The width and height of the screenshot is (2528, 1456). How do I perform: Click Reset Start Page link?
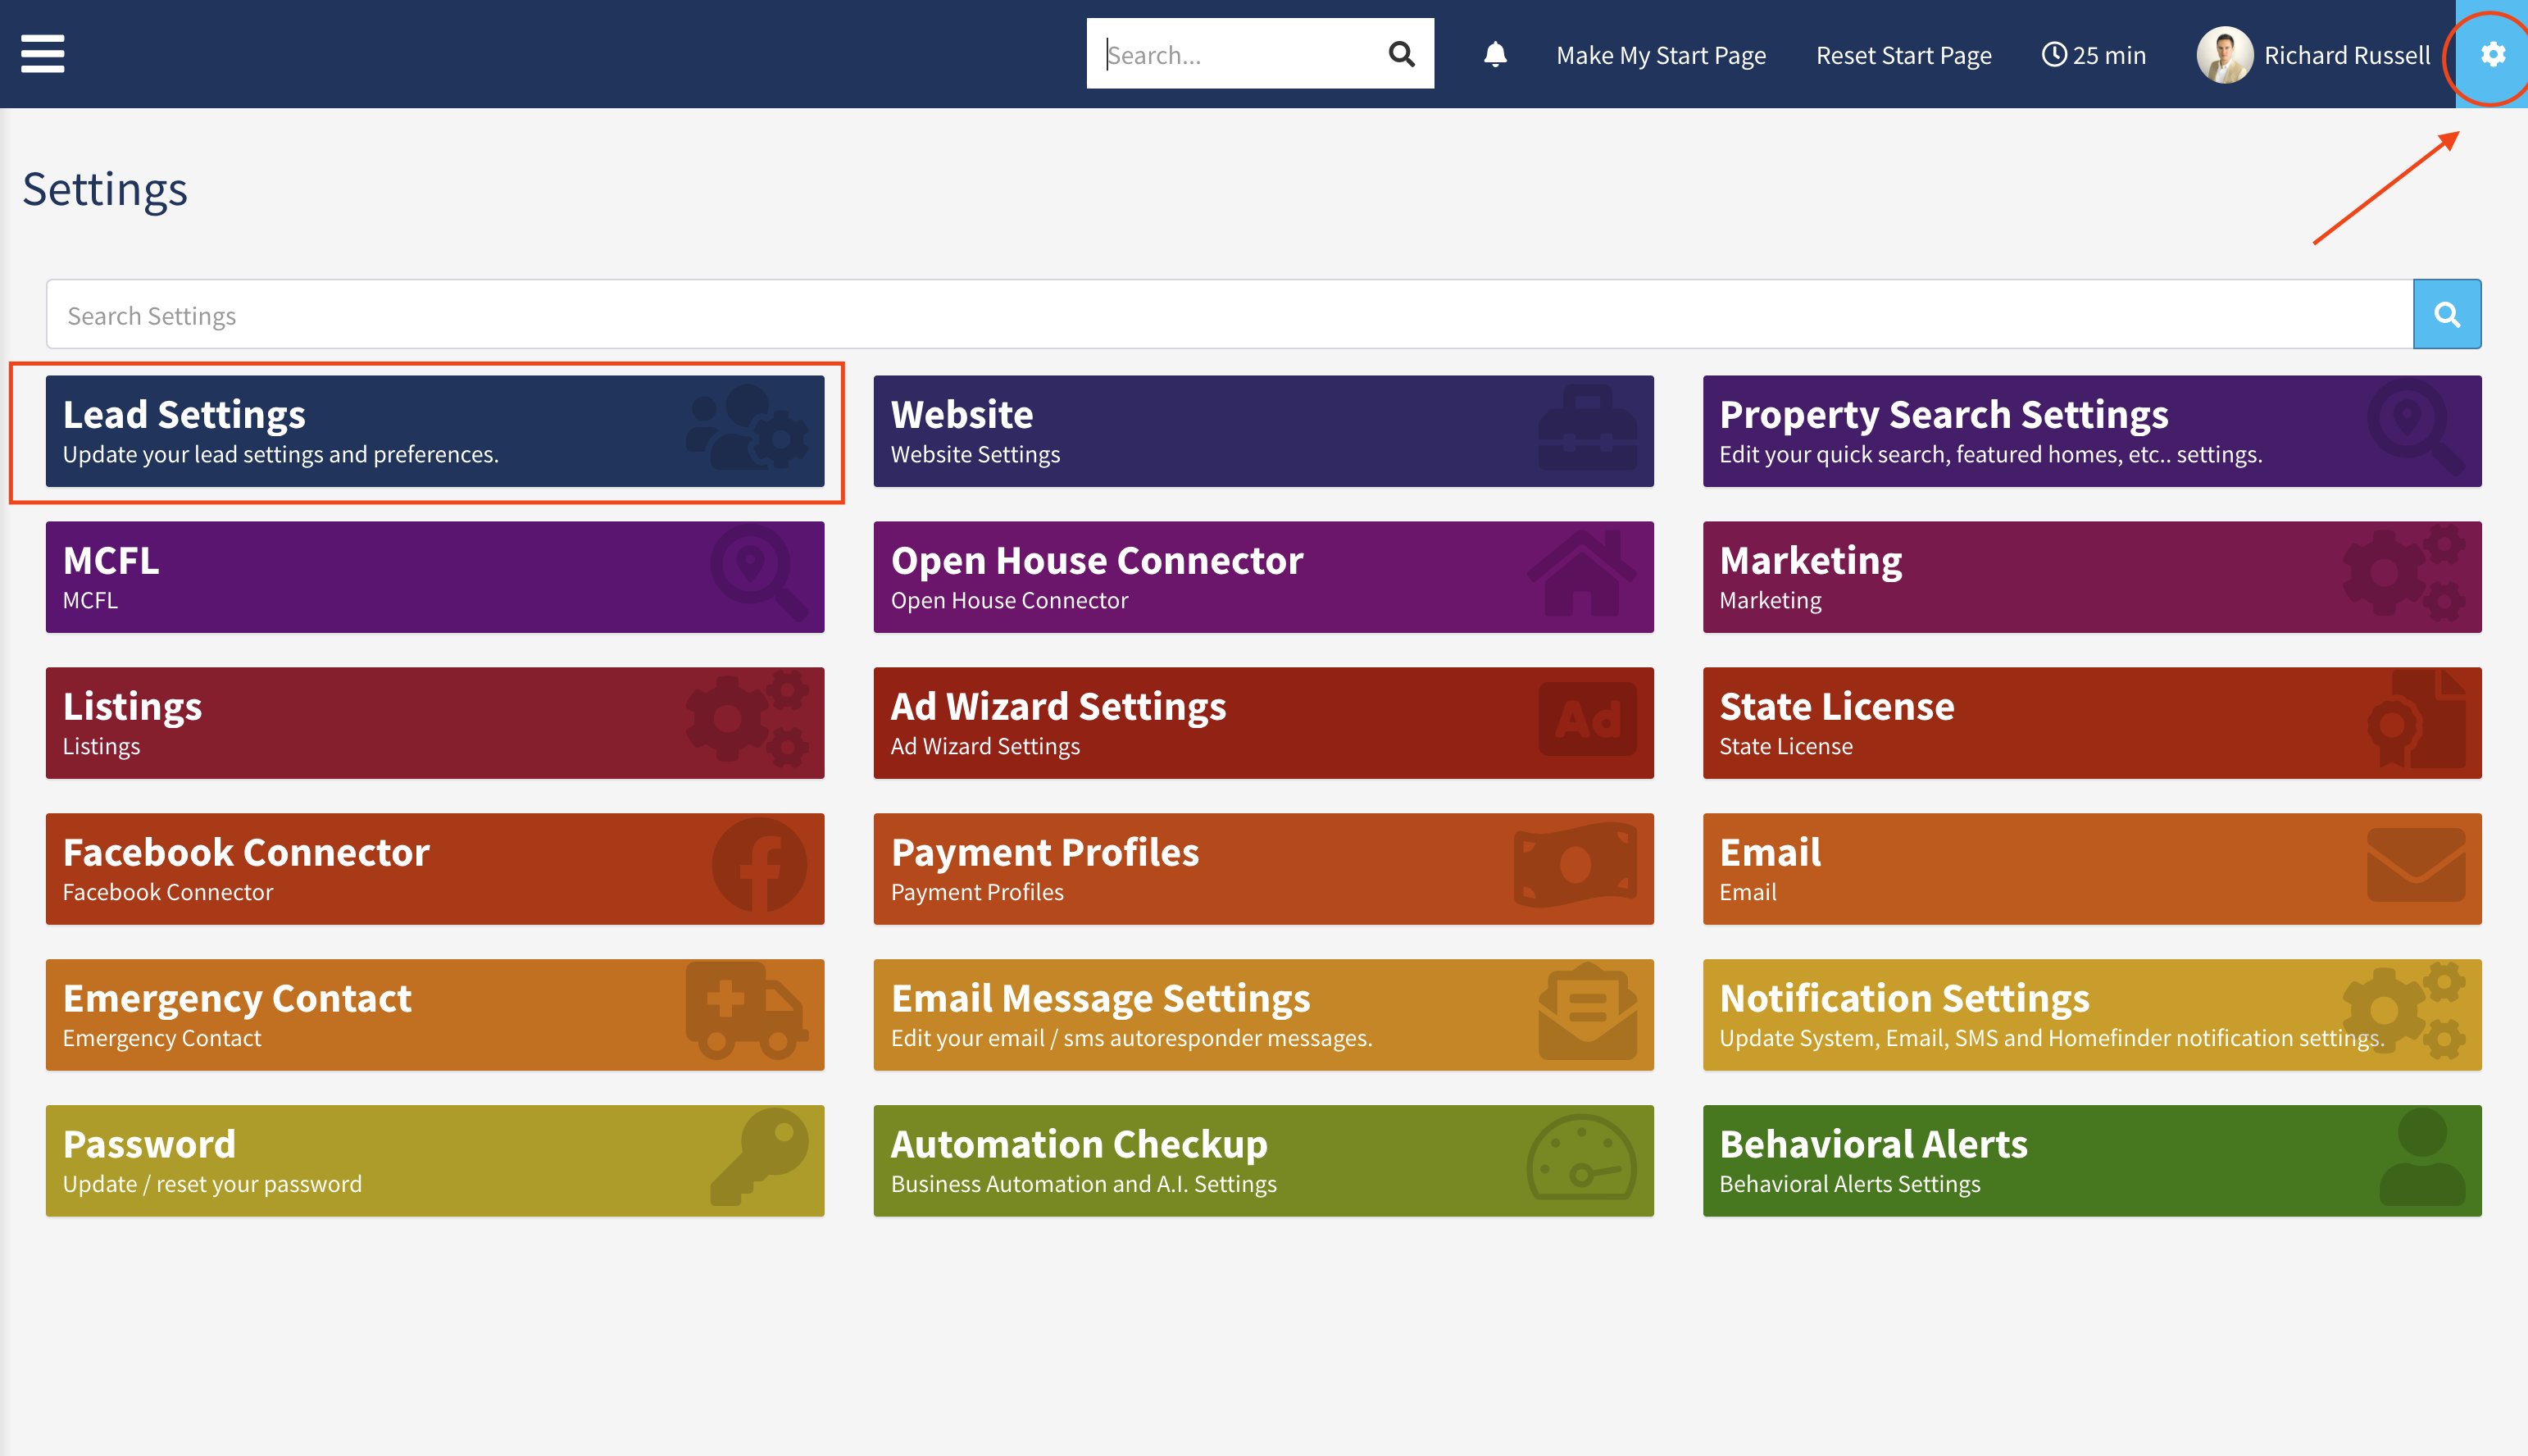[1903, 55]
